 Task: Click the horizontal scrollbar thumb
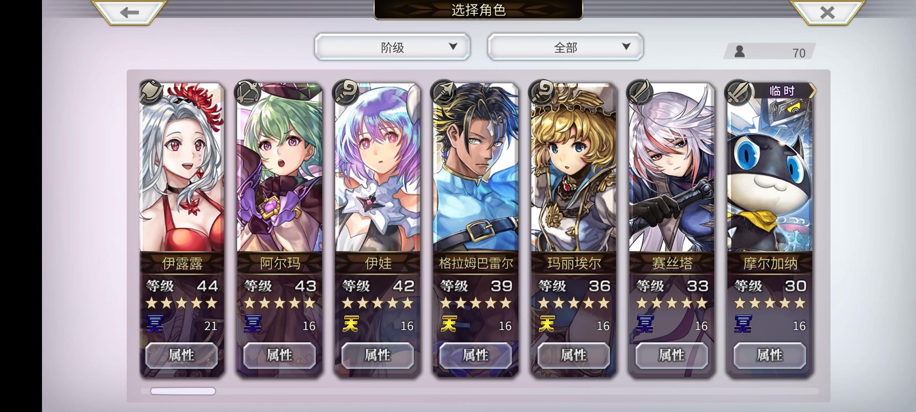pyautogui.click(x=183, y=391)
